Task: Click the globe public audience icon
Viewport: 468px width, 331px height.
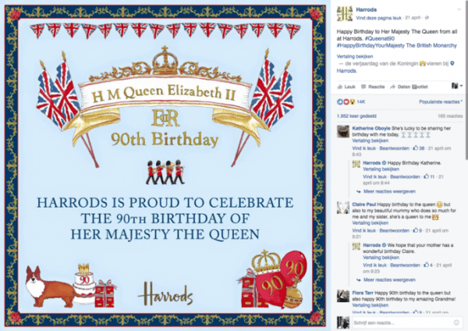Action: [x=427, y=18]
